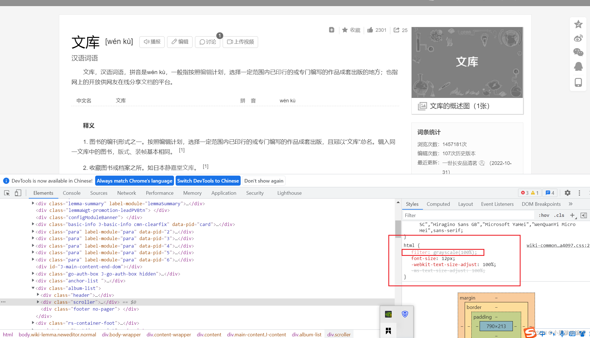590x338 pixels.
Task: Toggle the device toolbar icon
Action: [x=18, y=193]
